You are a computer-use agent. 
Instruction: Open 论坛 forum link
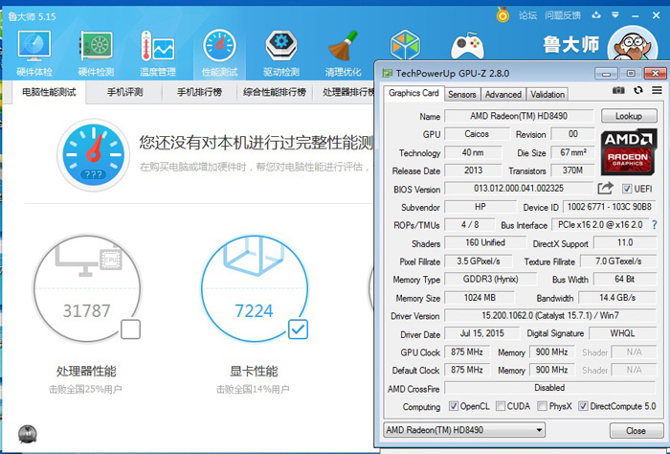click(x=527, y=16)
